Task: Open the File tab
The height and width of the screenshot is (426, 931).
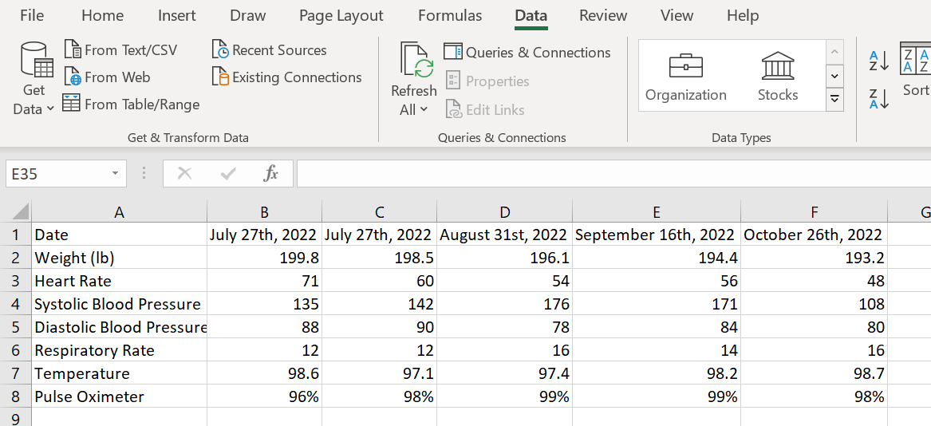Action: [31, 15]
